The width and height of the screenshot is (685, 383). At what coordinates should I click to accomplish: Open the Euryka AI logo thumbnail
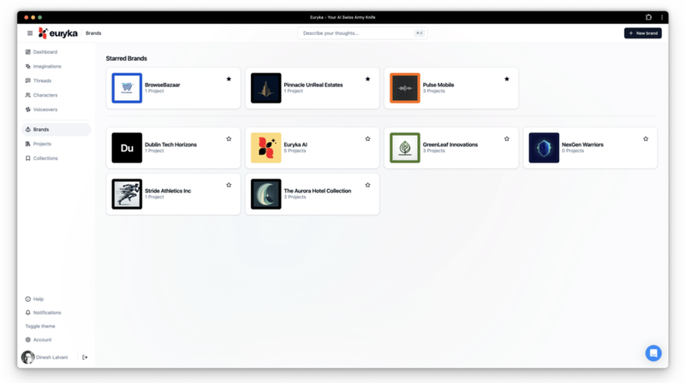(x=265, y=148)
